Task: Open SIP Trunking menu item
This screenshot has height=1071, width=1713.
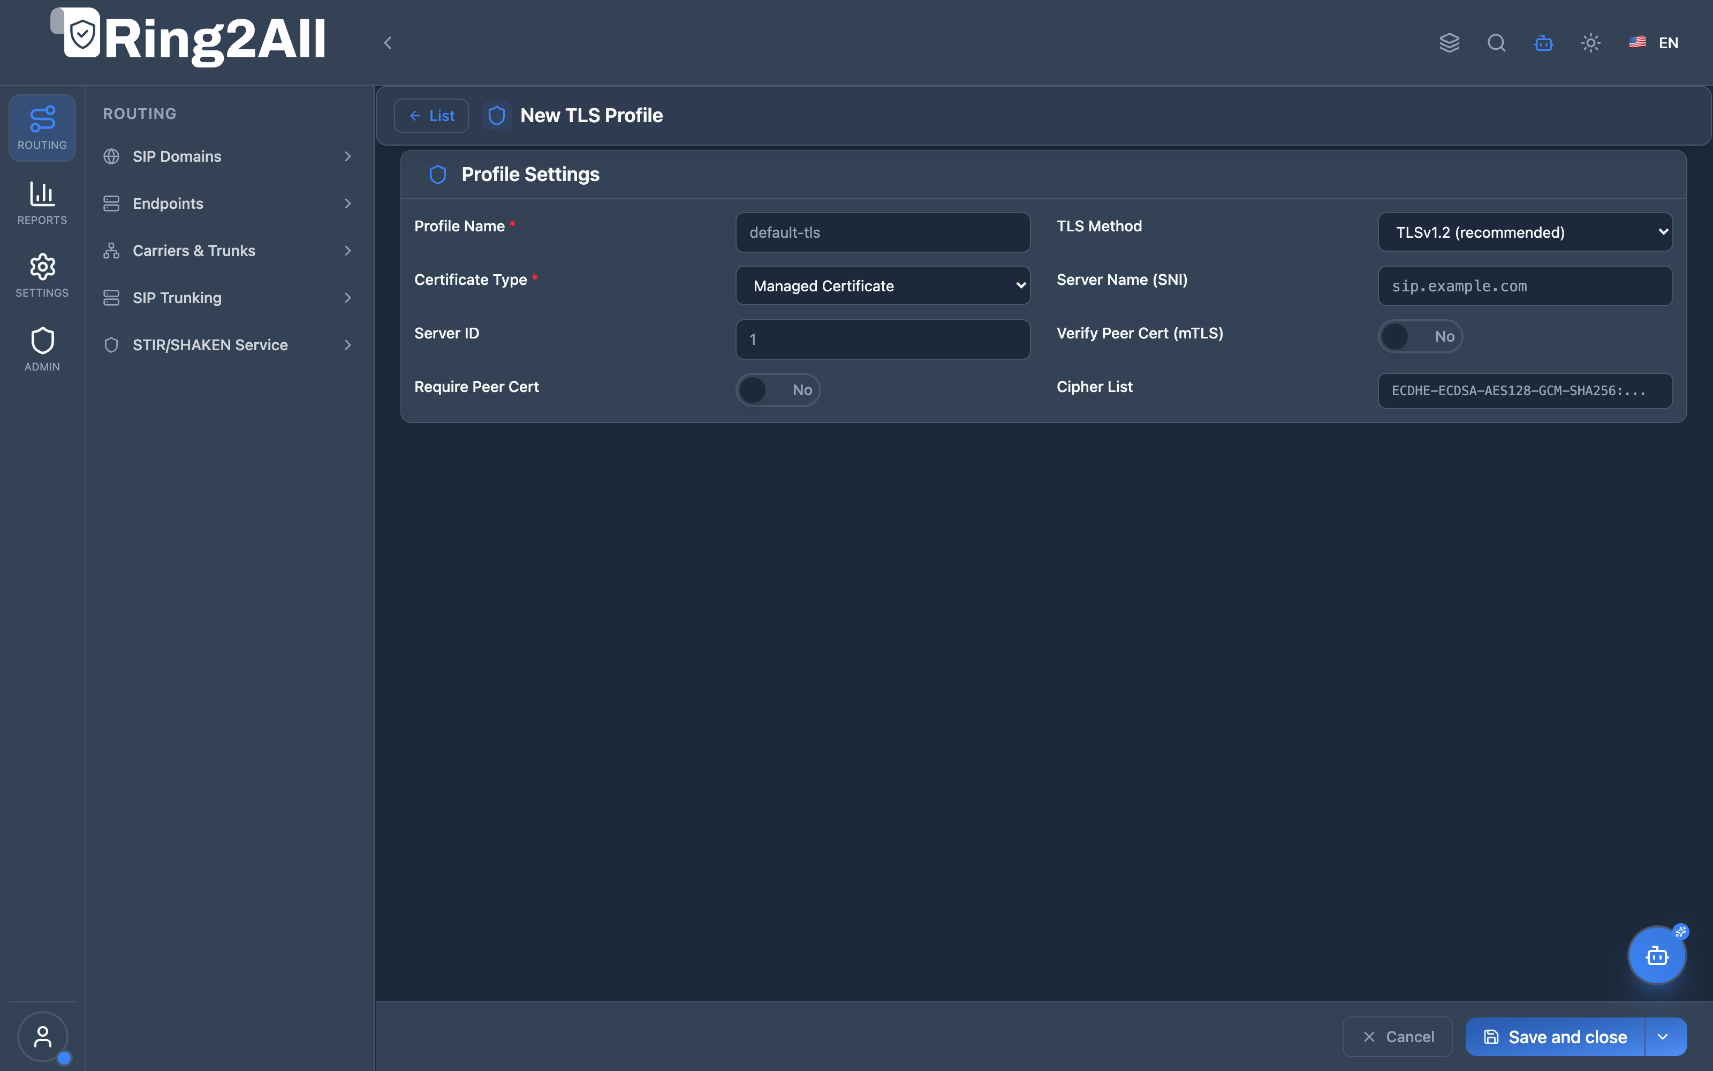Action: pyautogui.click(x=228, y=298)
